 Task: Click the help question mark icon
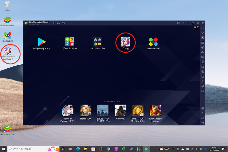click(x=178, y=23)
